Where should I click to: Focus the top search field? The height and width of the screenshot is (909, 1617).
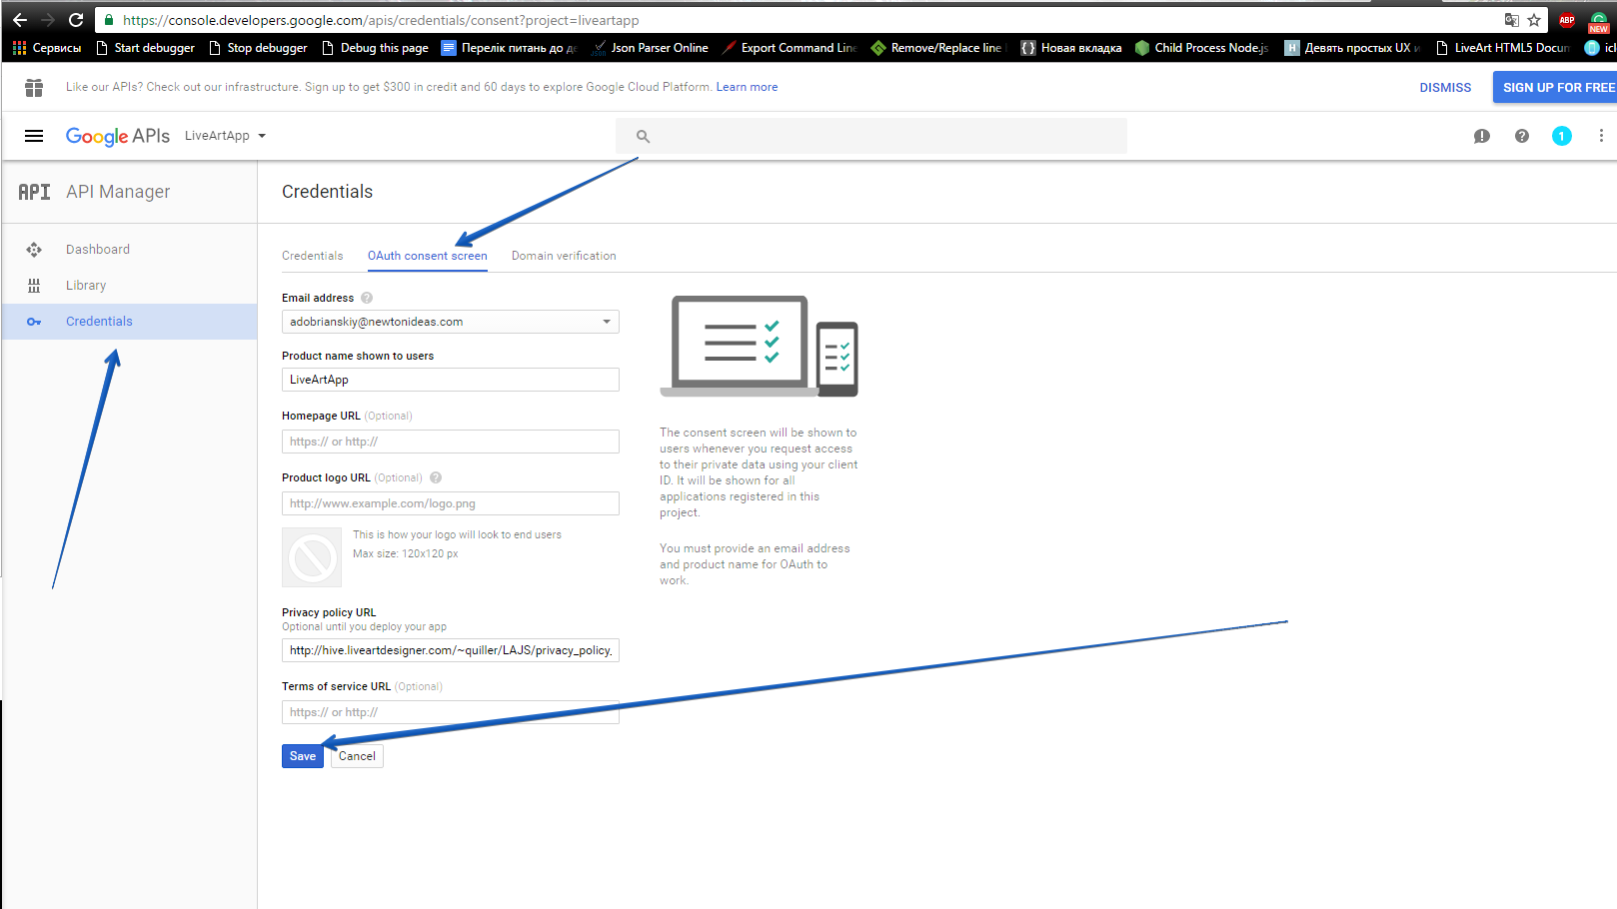point(870,136)
